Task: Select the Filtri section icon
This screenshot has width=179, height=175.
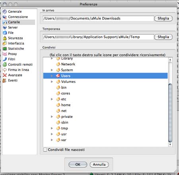Action: click(x=5, y=59)
